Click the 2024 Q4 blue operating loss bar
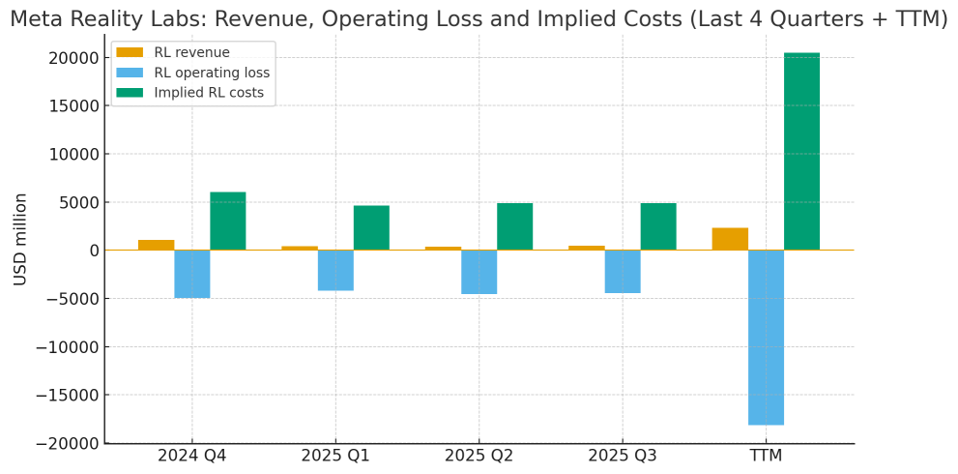This screenshot has height=474, width=958. [191, 274]
